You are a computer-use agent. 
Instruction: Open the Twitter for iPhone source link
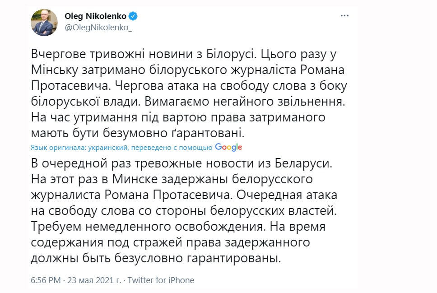pos(161,280)
